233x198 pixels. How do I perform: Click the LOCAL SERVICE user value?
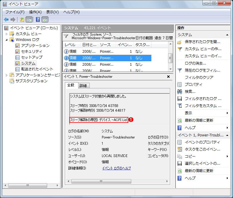click(114, 156)
